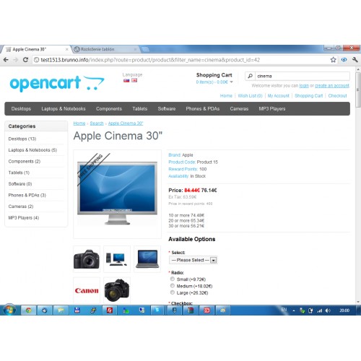Click the create an account link
Screen dimensions: 361x361
point(332,86)
